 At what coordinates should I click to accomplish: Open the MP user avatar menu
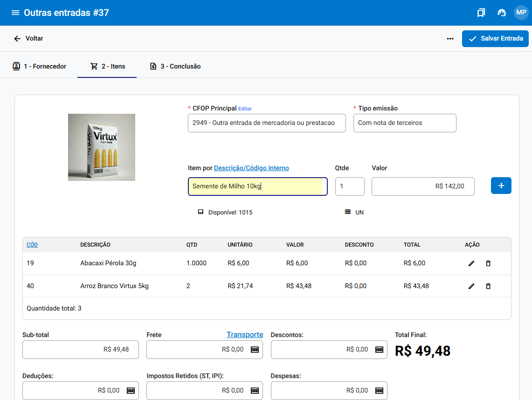pyautogui.click(x=521, y=13)
